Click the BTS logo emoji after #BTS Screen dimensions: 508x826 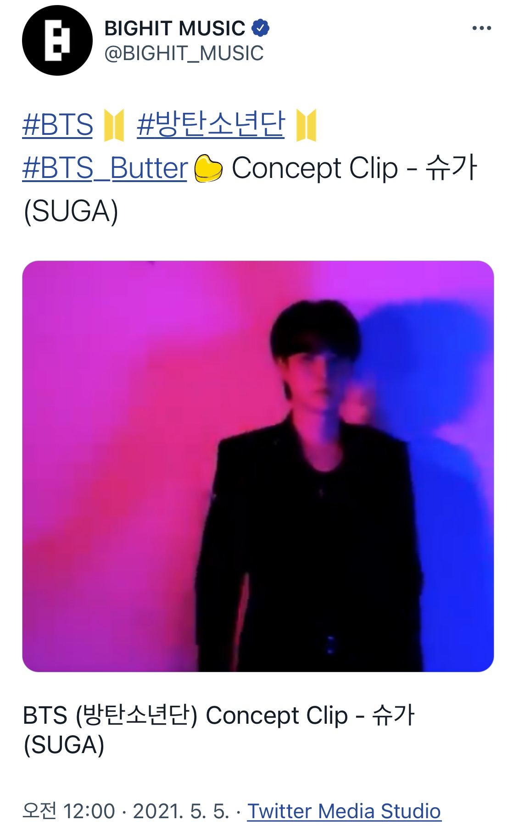[x=114, y=125]
